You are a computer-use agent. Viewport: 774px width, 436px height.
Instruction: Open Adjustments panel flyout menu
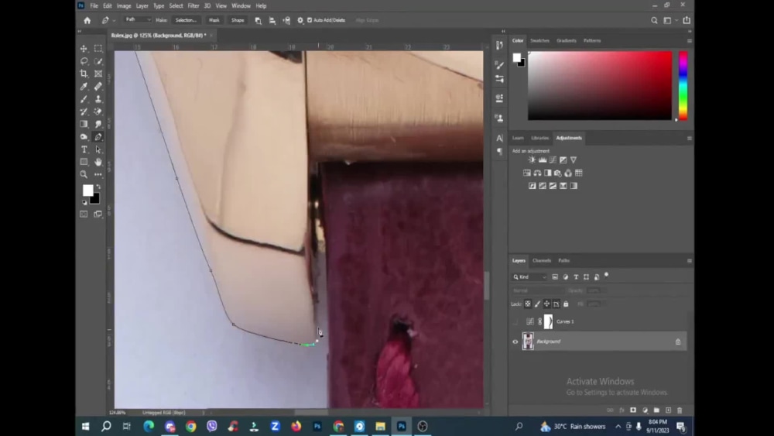(690, 139)
